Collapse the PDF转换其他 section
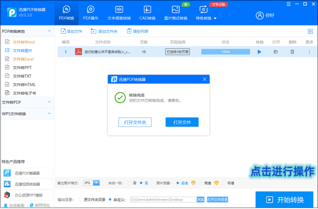Screen dimensions: 318x209 coord(49,31)
